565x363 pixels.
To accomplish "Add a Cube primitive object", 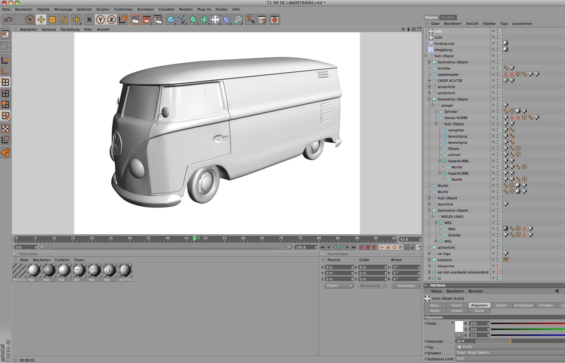I will point(171,20).
